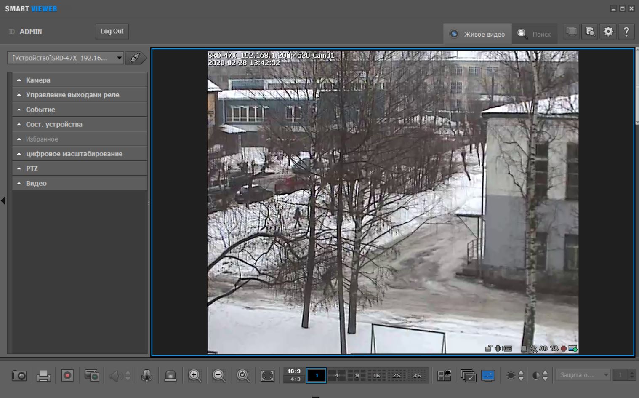The image size is (639, 398).
Task: Click the print icon in bottom toolbar
Action: (43, 375)
